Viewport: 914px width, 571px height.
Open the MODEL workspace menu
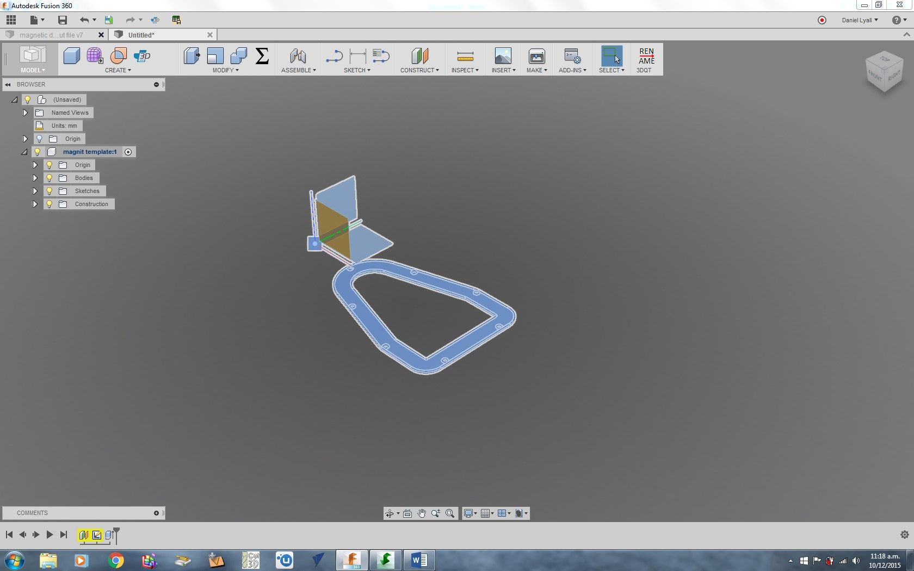pos(33,70)
